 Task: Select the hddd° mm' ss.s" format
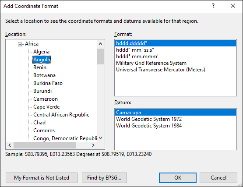(x=176, y=50)
